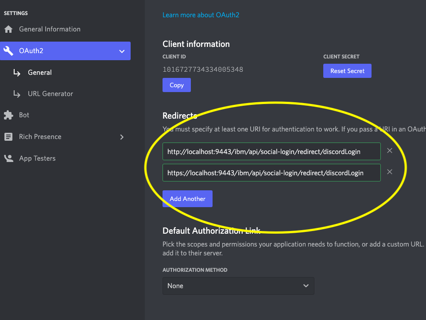The height and width of the screenshot is (320, 426).
Task: Click the App Testers people icon
Action: (x=8, y=158)
